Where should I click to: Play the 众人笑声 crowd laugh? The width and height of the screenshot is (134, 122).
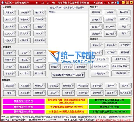pos(10,34)
